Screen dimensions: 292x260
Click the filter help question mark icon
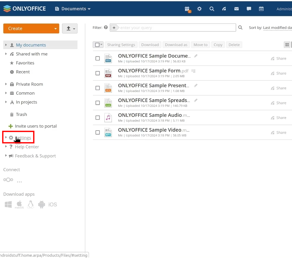coord(106,27)
